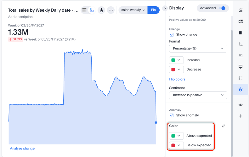
Task: Uncheck the Show change checkbox
Action: 172,35
